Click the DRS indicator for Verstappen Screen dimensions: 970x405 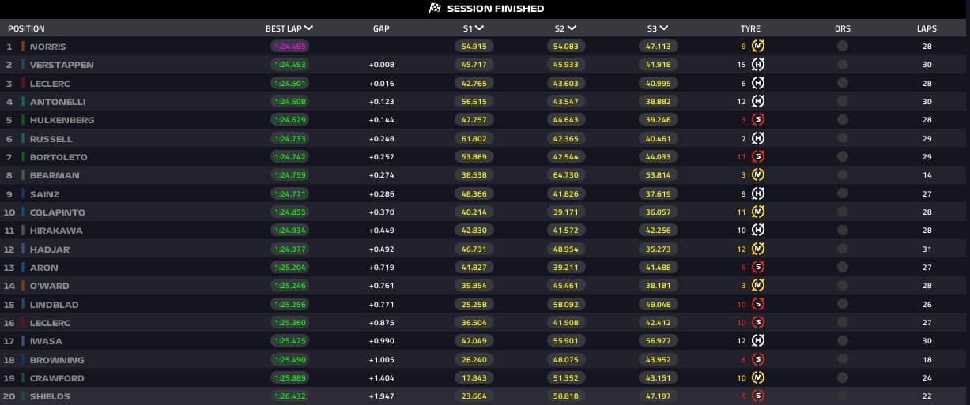click(843, 65)
